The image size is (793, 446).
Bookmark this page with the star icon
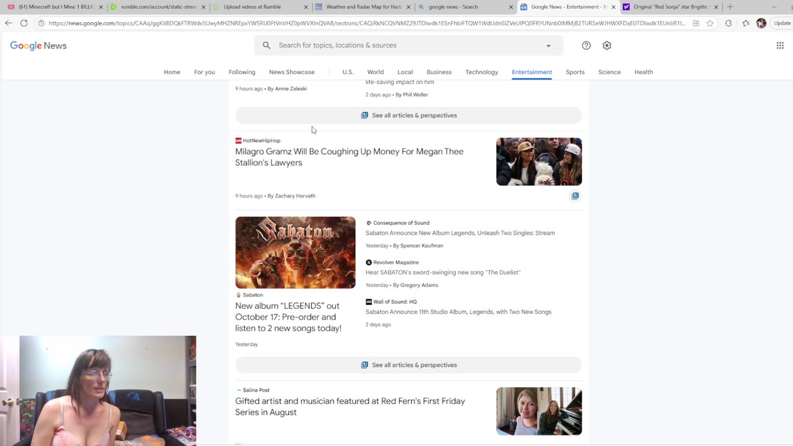[x=710, y=23]
